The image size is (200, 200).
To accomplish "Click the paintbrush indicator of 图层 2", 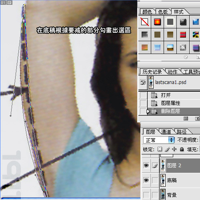I will click(155, 166).
